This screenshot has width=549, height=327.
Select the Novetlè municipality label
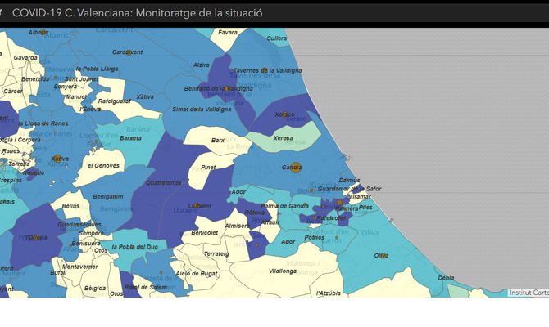(x=34, y=173)
